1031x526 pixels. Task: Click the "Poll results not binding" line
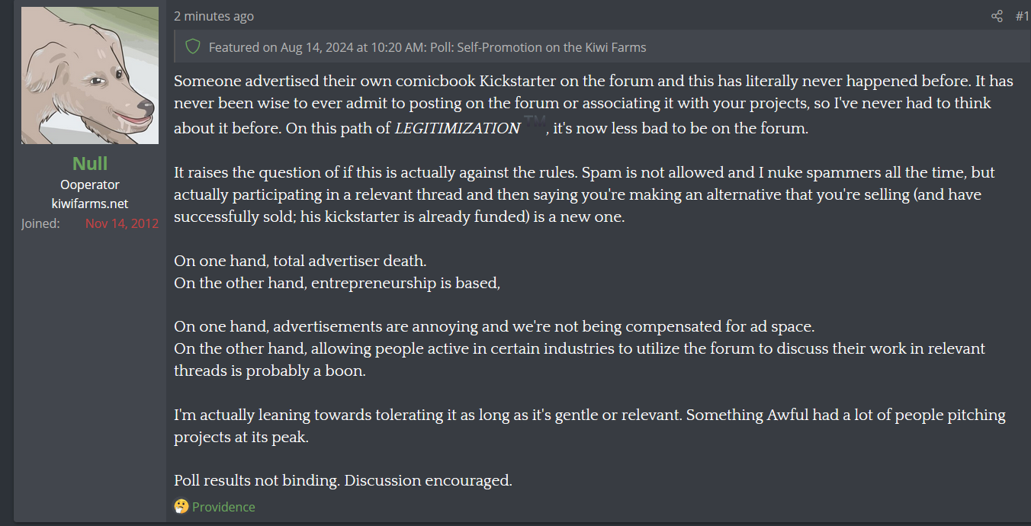(x=343, y=481)
